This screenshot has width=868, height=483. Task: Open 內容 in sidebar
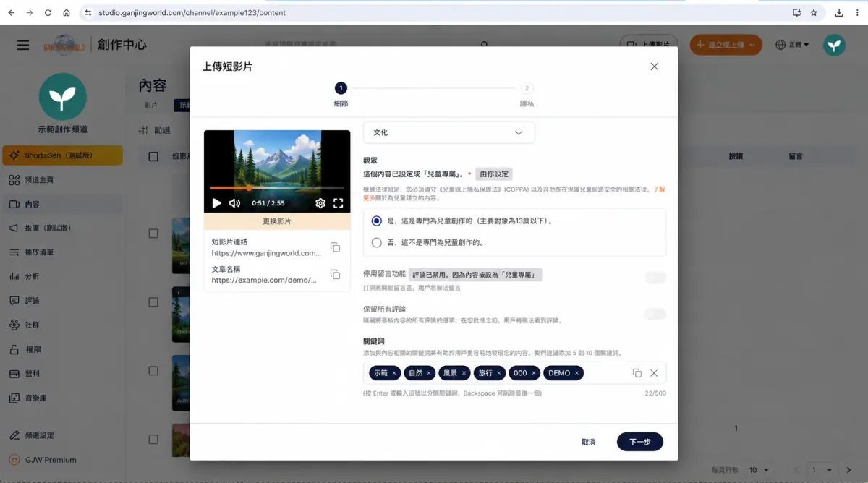pos(61,204)
